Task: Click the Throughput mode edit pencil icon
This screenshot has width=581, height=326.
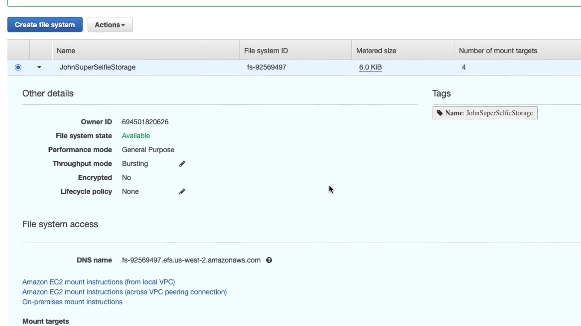Action: pos(182,164)
